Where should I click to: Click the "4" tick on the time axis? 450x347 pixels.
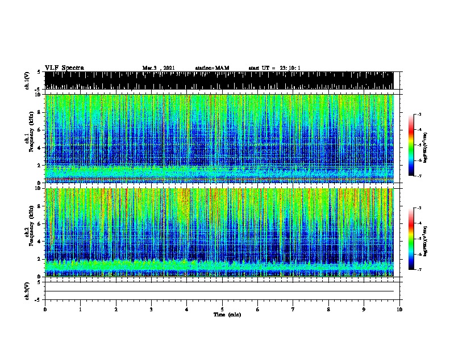(187, 310)
